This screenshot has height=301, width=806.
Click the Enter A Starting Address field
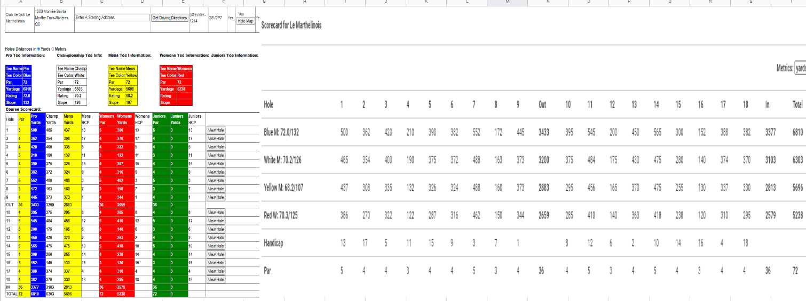point(112,18)
